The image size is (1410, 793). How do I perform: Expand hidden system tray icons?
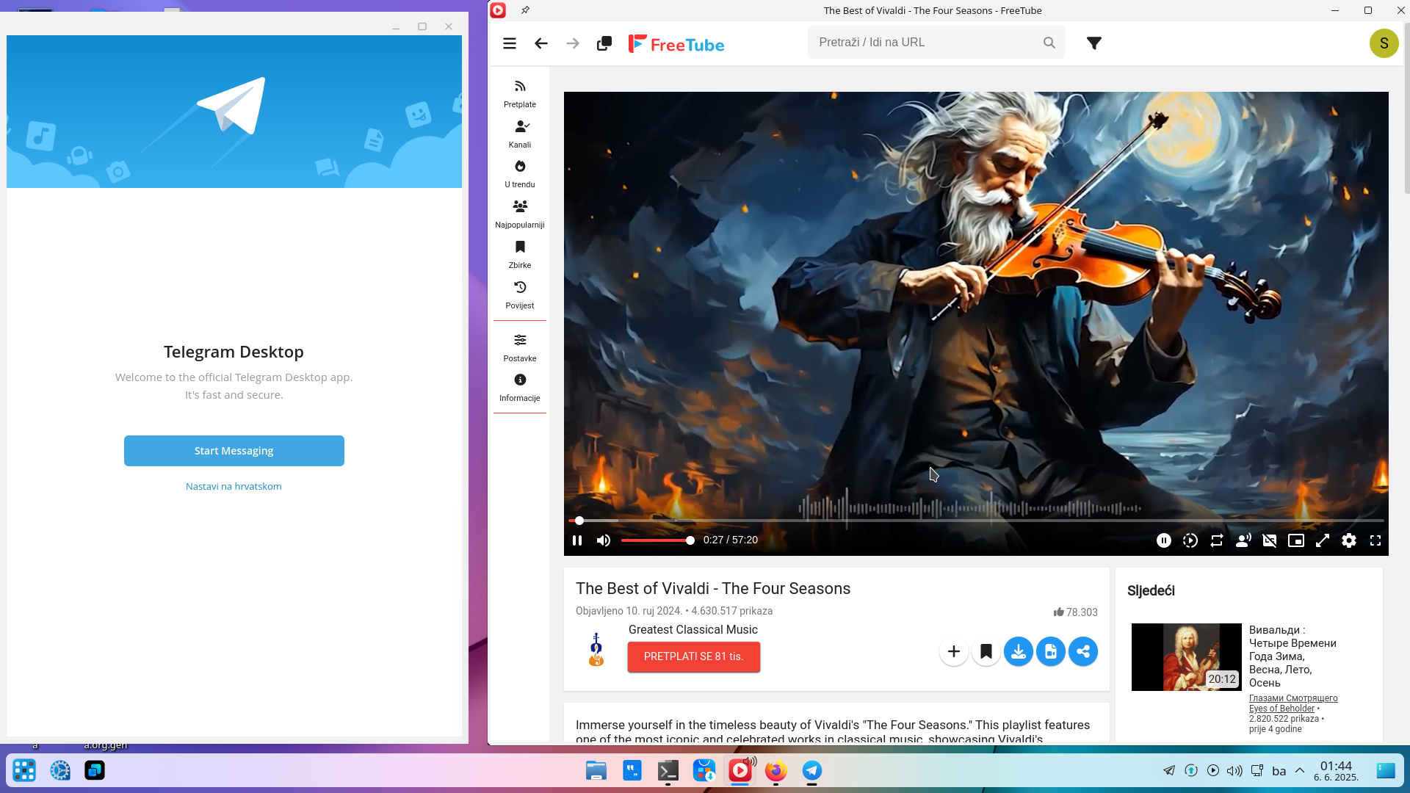1300,770
